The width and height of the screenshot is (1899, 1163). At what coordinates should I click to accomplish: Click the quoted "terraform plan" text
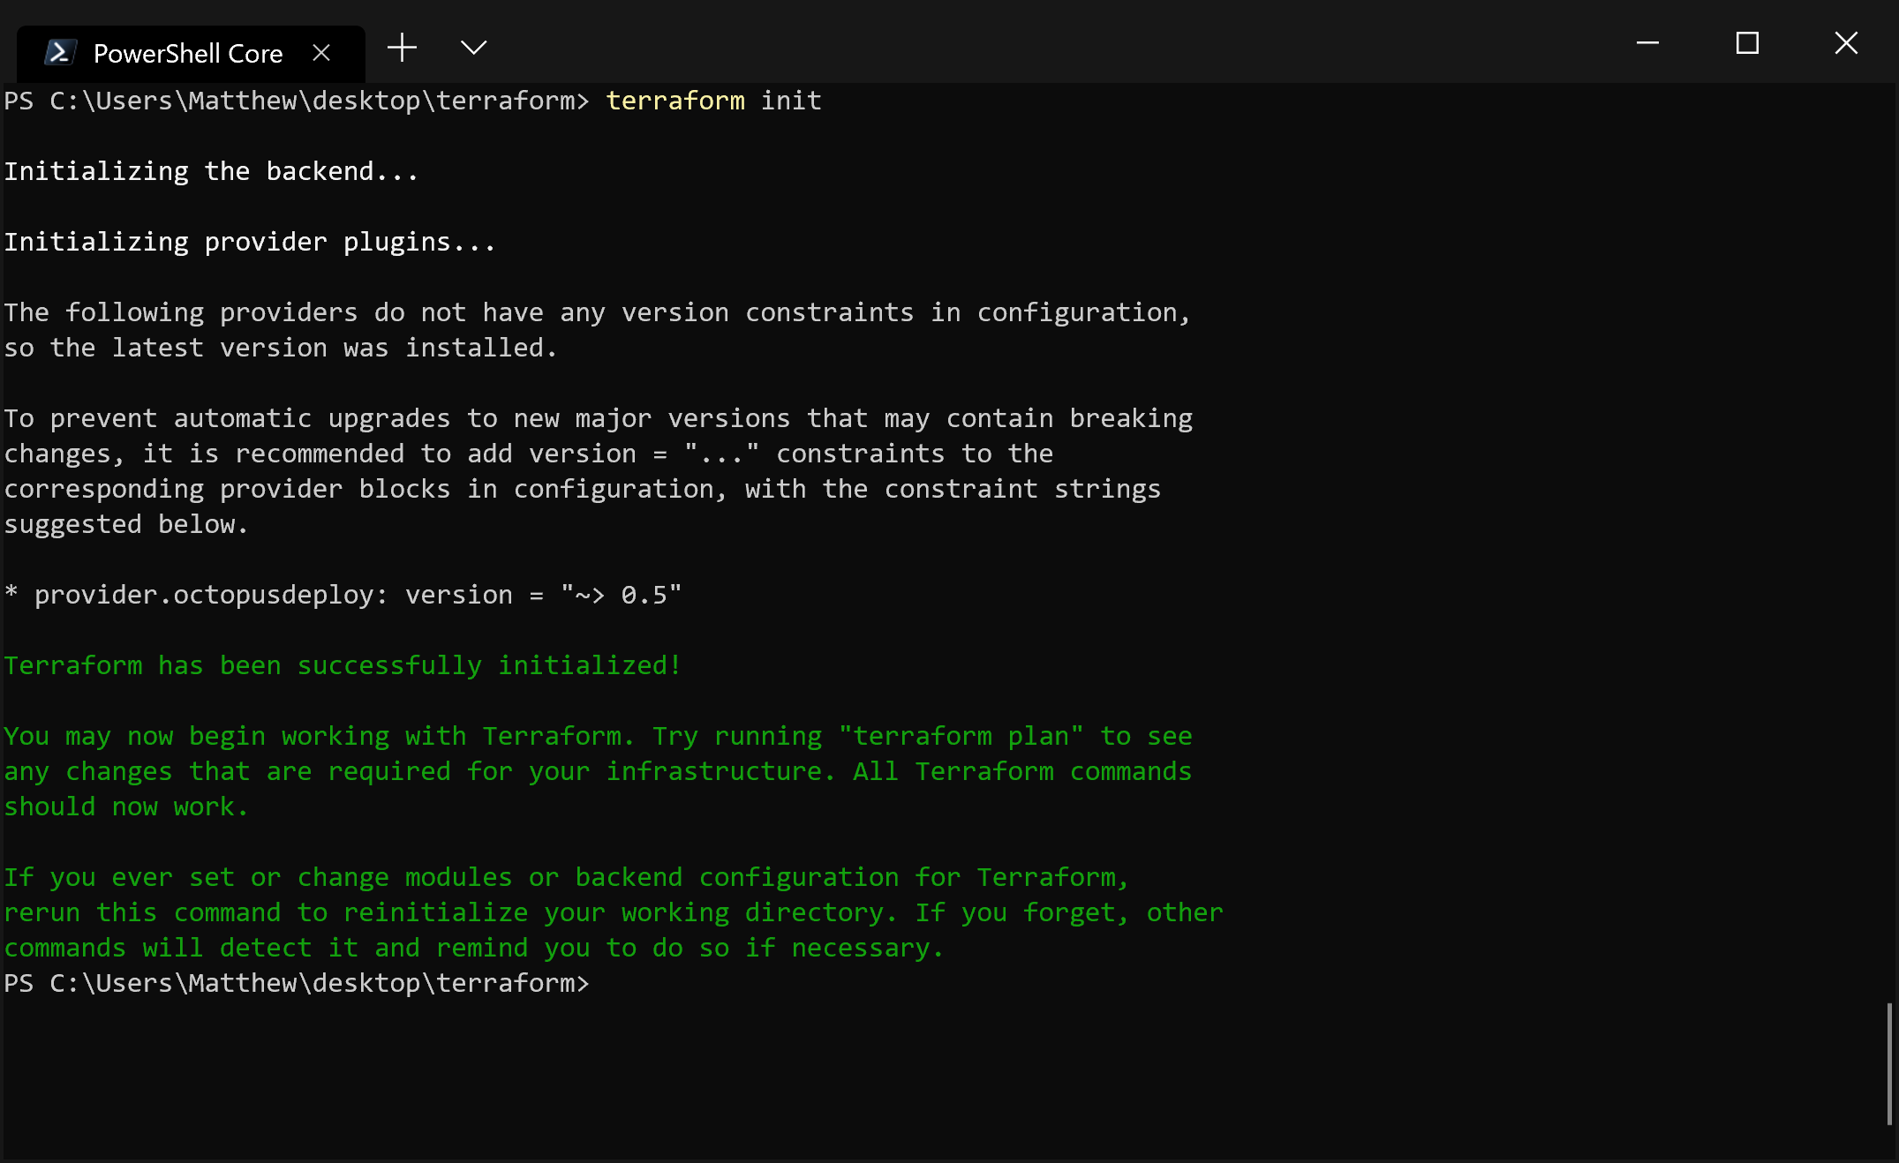point(961,736)
